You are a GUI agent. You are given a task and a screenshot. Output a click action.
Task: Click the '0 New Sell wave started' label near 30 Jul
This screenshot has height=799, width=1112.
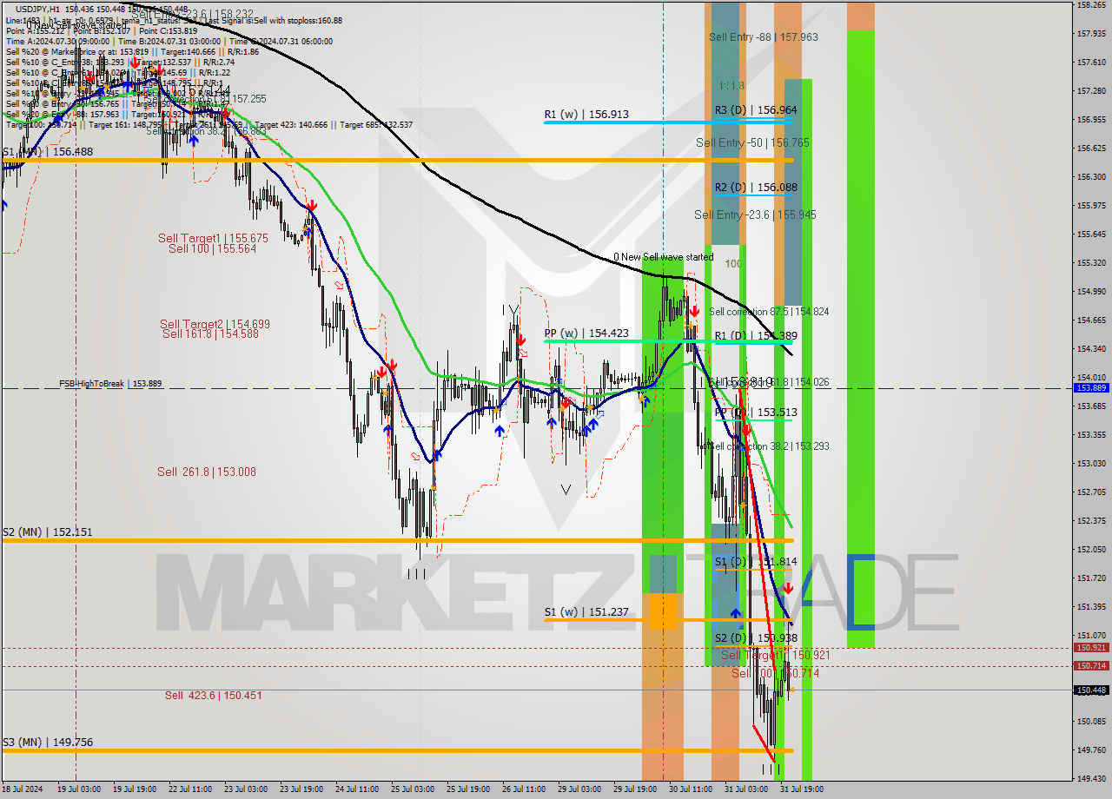click(663, 257)
